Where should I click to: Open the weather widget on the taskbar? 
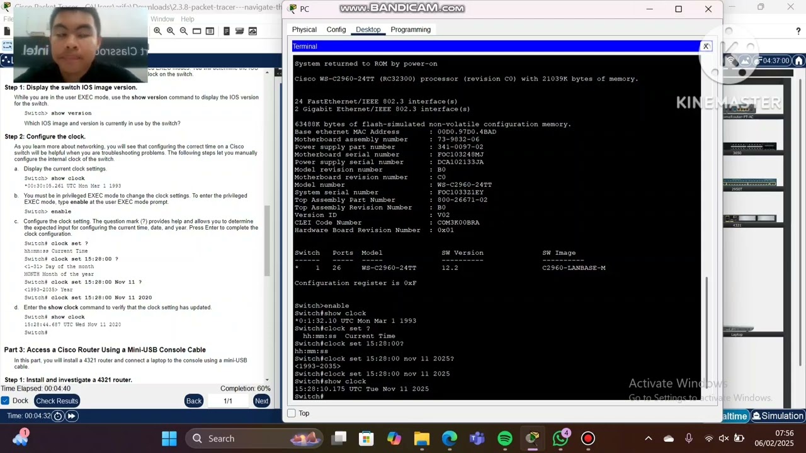20,437
